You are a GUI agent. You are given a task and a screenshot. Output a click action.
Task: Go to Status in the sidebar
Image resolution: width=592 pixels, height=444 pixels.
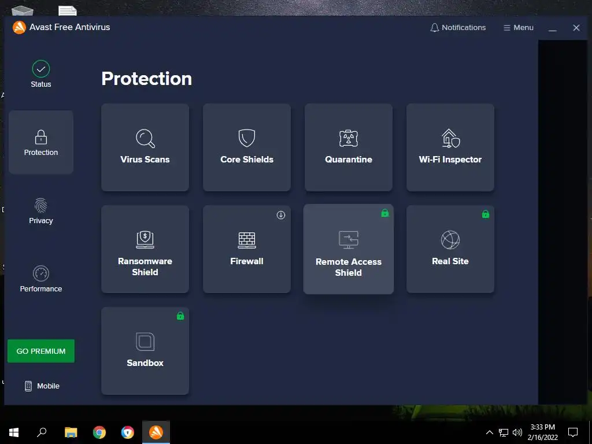click(41, 75)
